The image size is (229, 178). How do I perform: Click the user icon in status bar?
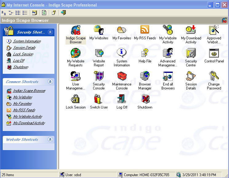click(x=62, y=175)
